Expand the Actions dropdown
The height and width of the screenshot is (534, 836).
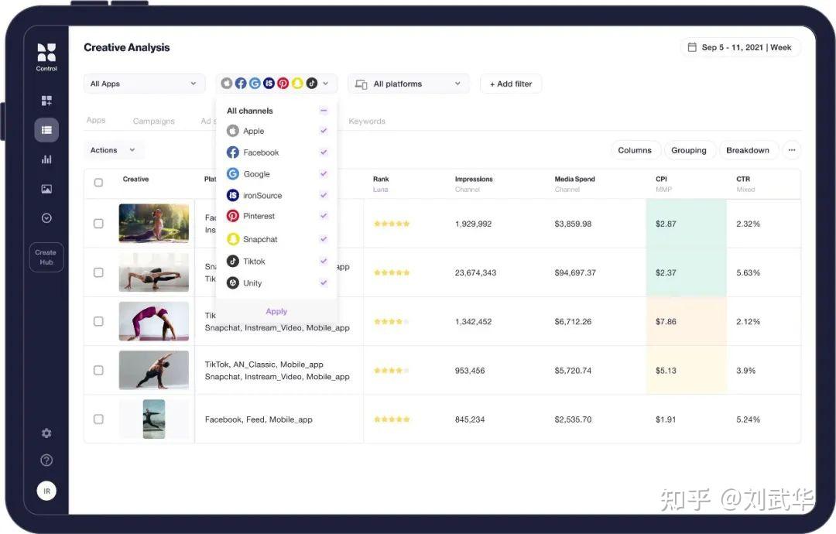point(113,149)
